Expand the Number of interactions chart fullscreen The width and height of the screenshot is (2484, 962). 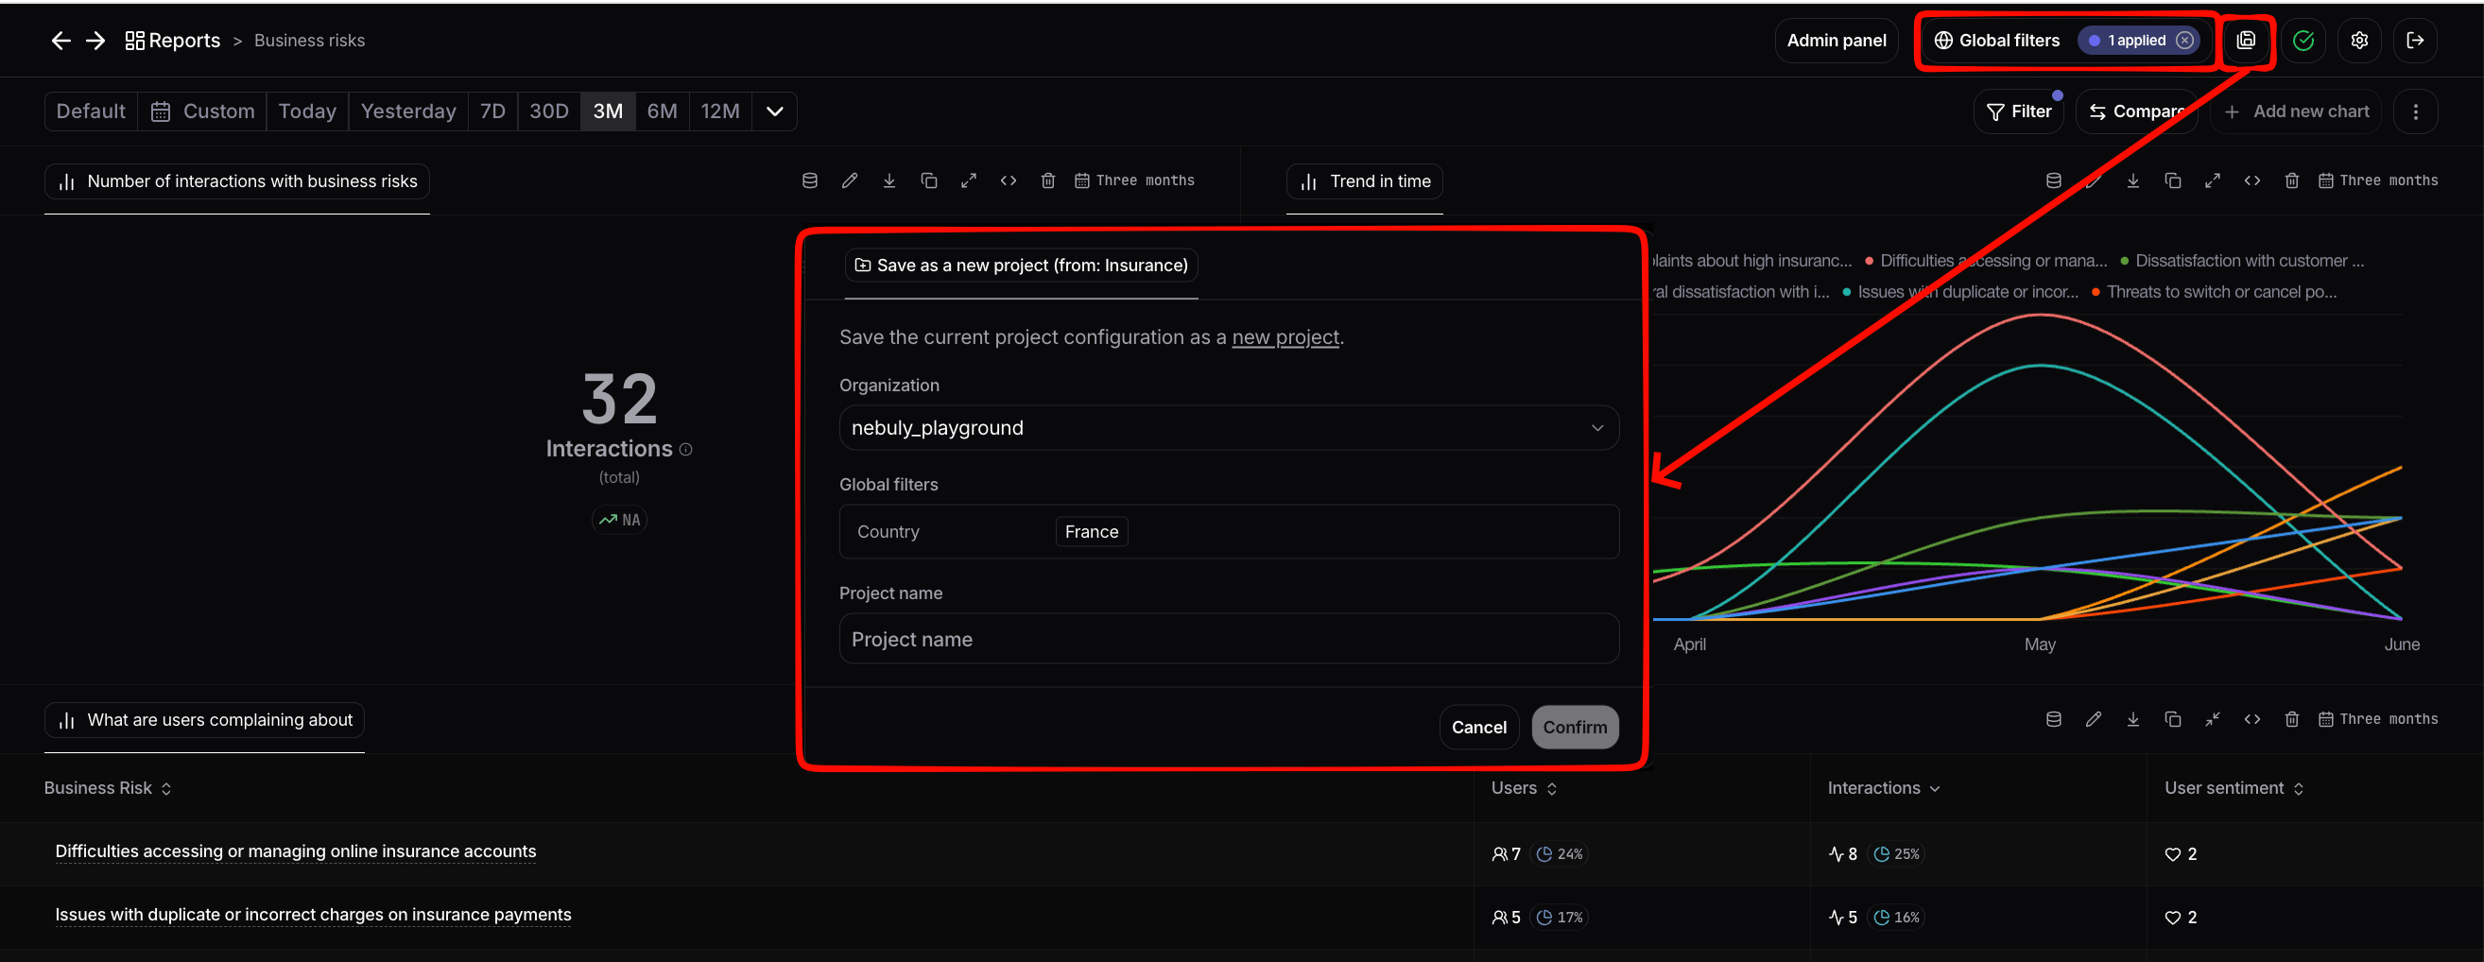968,180
